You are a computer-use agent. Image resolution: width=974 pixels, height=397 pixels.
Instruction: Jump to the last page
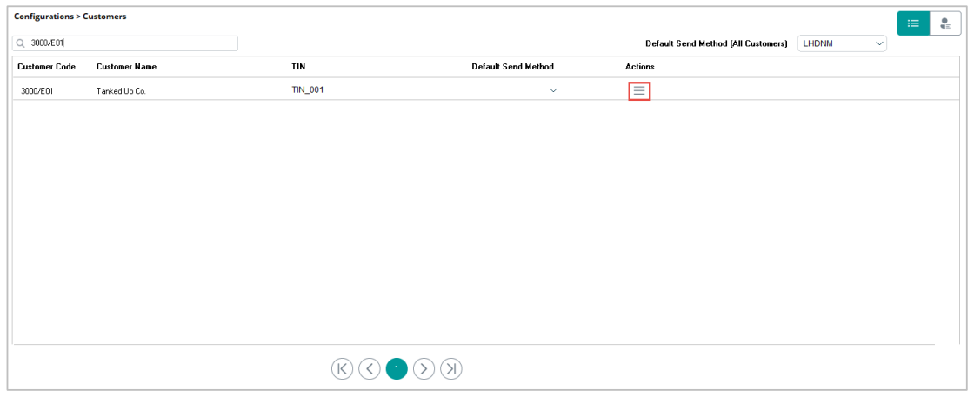[450, 369]
